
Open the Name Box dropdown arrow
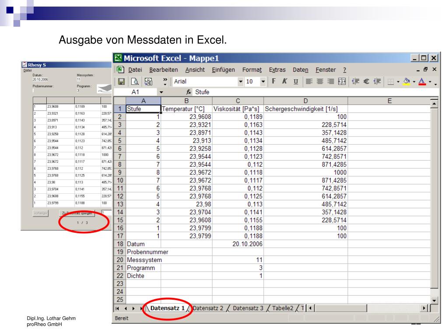pos(161,92)
